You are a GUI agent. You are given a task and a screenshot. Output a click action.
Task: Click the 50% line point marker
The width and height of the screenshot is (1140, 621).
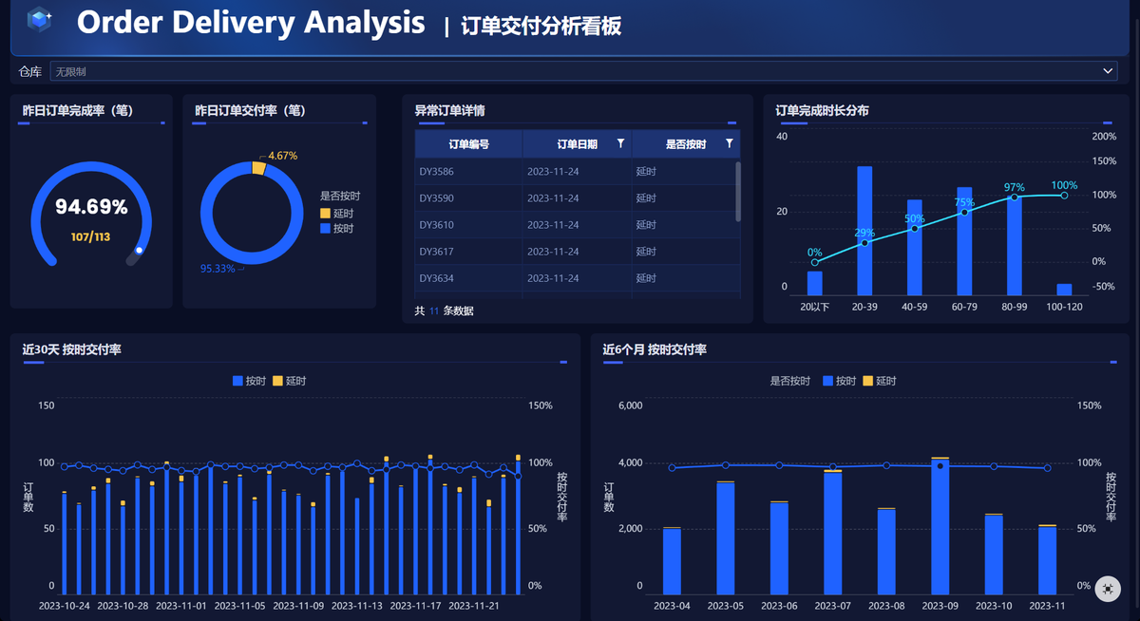click(x=914, y=229)
